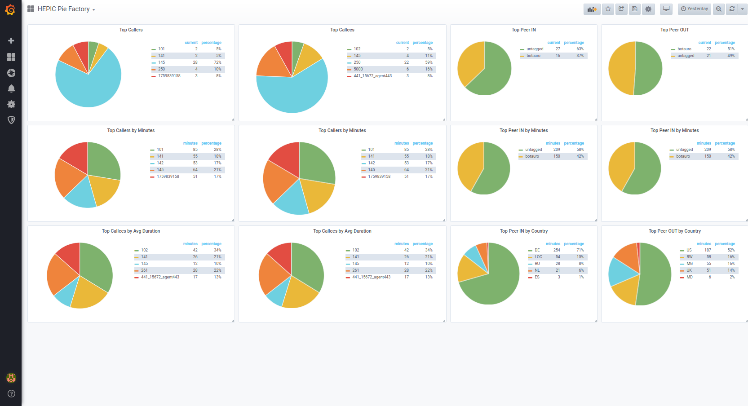Open the Explore compass icon

click(x=11, y=73)
